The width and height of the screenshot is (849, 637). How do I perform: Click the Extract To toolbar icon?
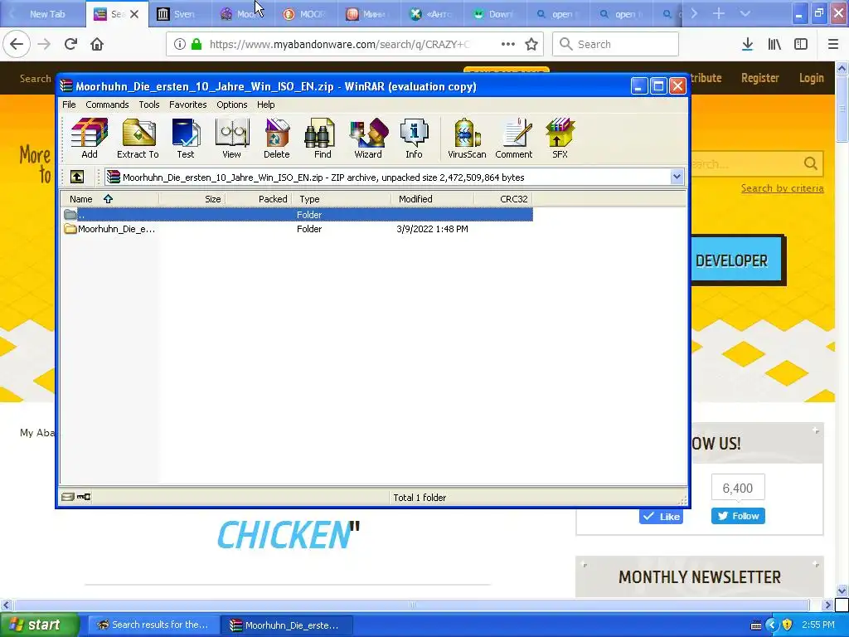pos(138,139)
